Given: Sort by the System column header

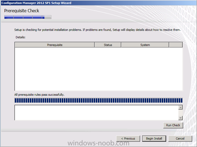Looking at the screenshot, I should point(145,45).
